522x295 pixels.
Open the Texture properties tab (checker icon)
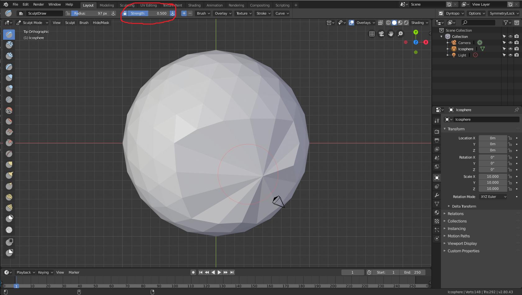[x=437, y=221]
